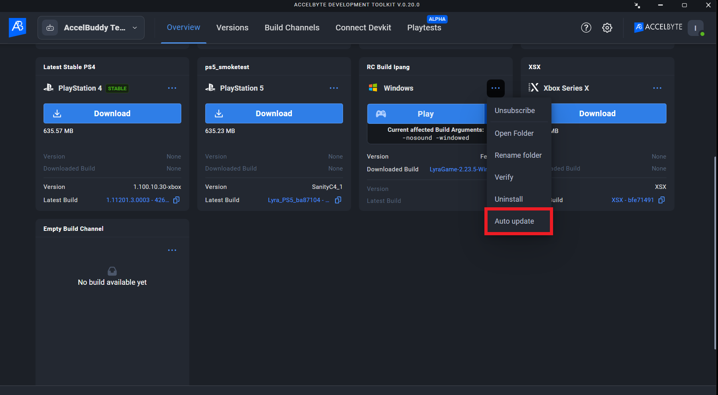Image resolution: width=718 pixels, height=395 pixels.
Task: Switch to the Overview tab
Action: pyautogui.click(x=183, y=28)
